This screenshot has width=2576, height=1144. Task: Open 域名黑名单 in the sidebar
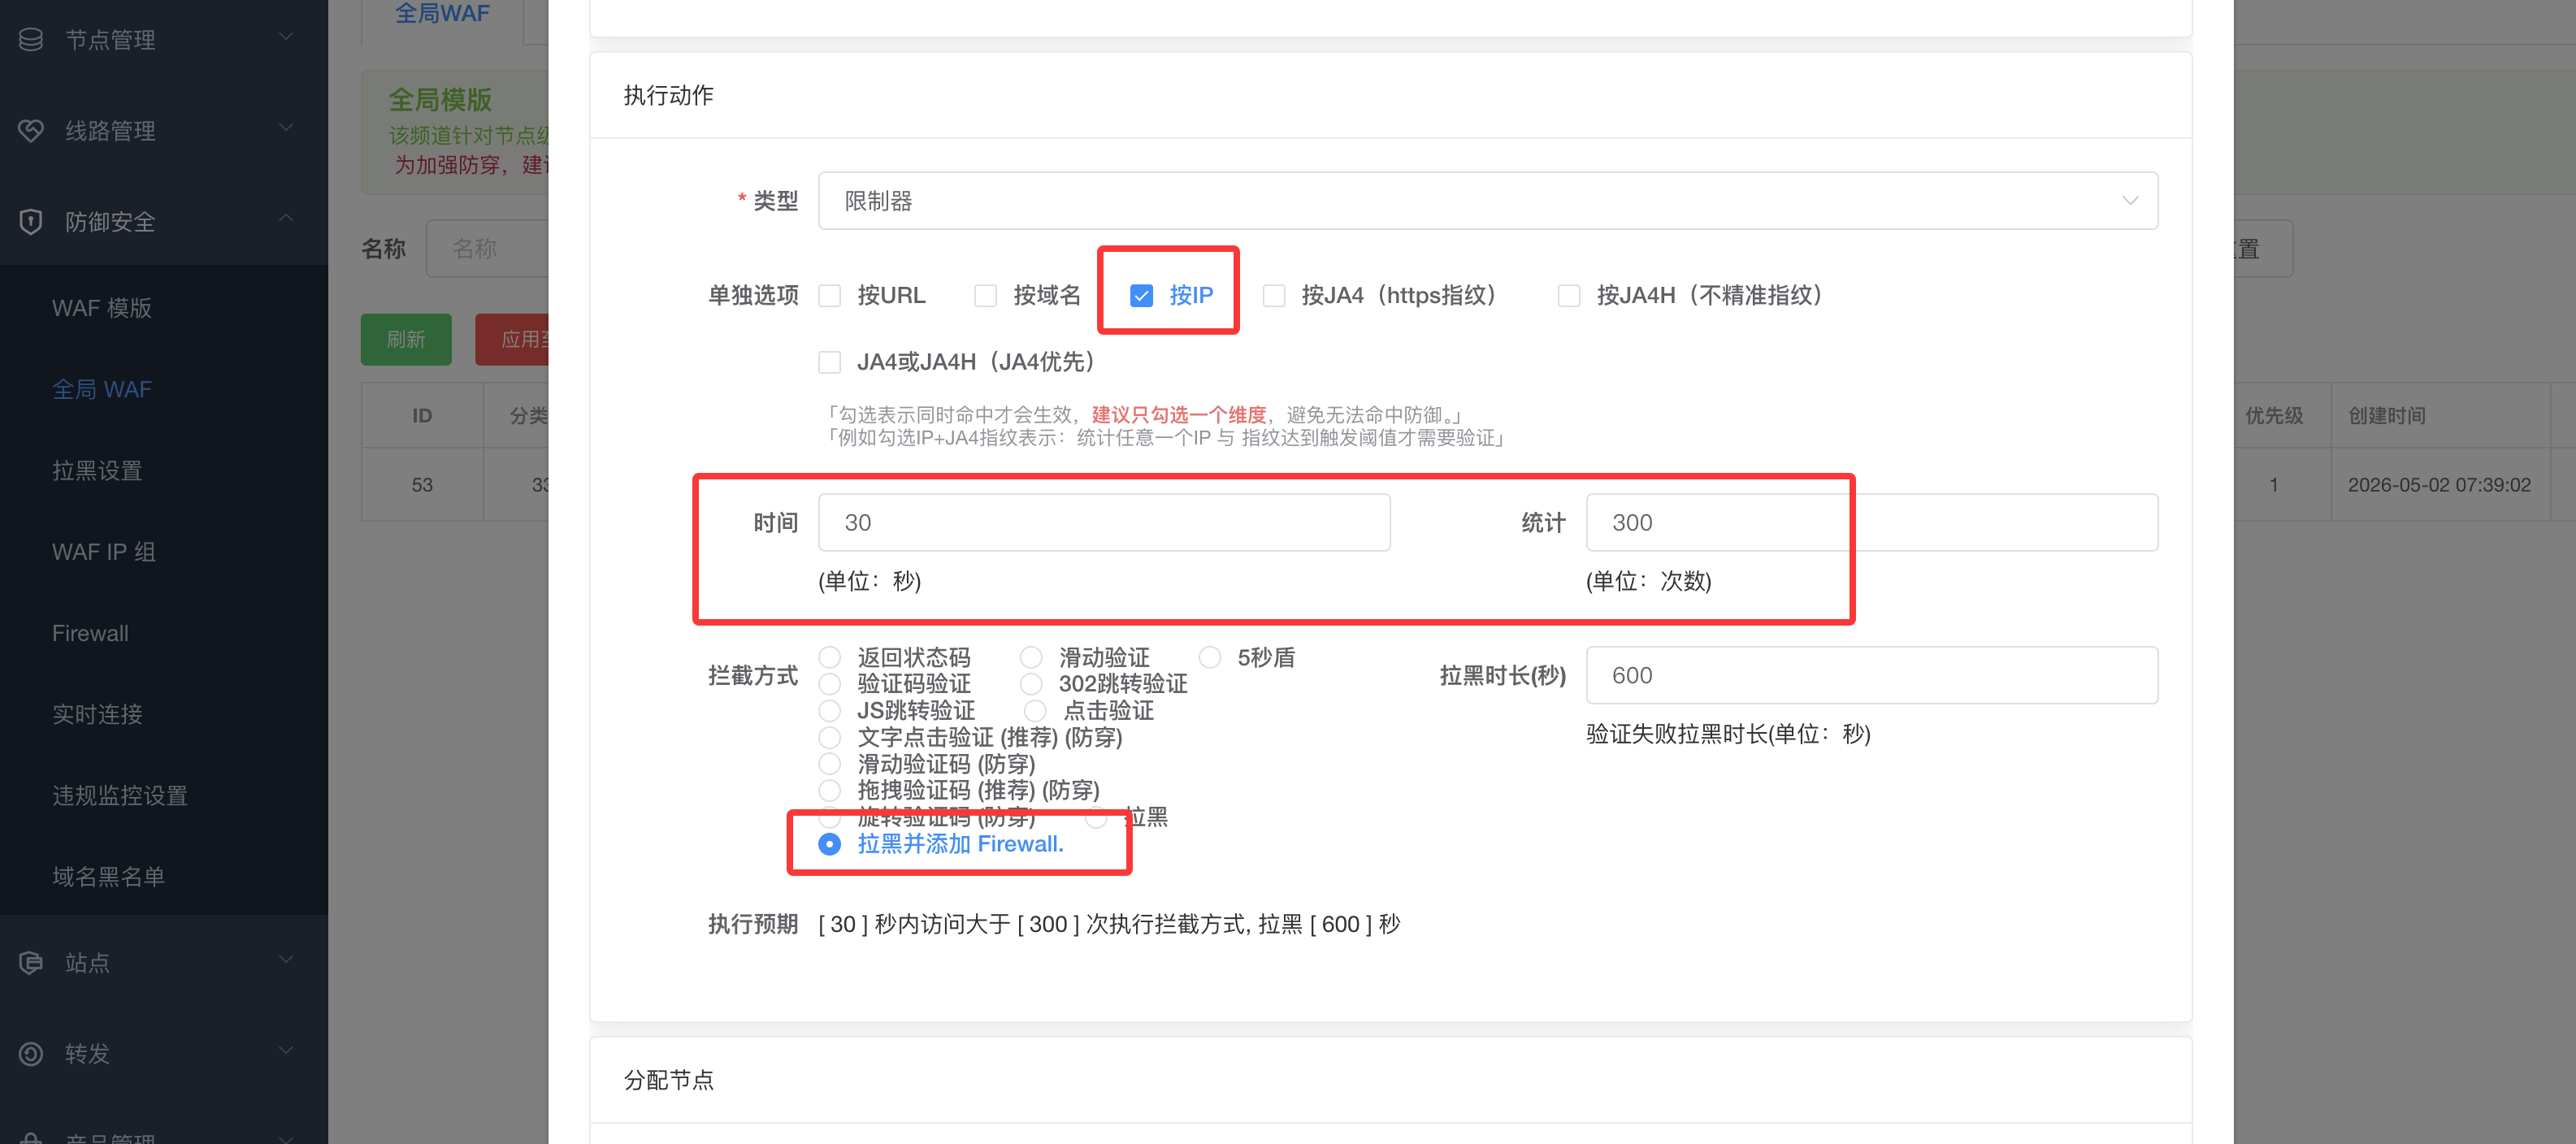pyautogui.click(x=109, y=876)
